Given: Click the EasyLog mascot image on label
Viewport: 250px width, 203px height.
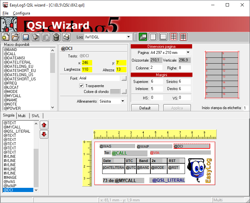Looking at the screenshot, I should point(200,170).
